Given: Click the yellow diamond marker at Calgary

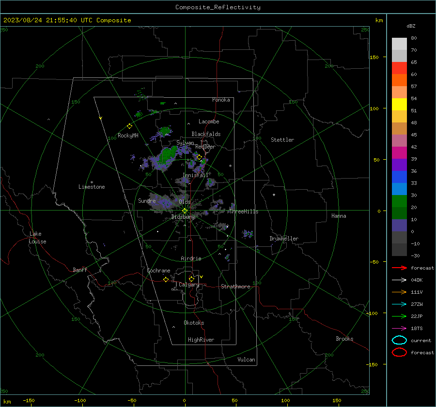Looking at the screenshot, I should coord(191,279).
